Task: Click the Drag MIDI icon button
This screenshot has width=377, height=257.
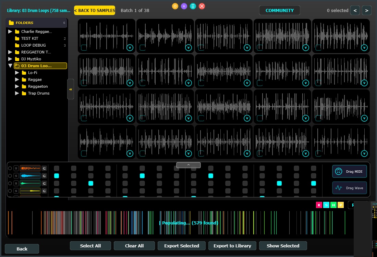Action: point(350,171)
